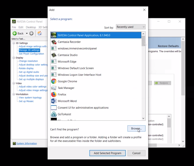194x166 pixels.
Task: Open Adjust desktop size and position
Action: 33,76
